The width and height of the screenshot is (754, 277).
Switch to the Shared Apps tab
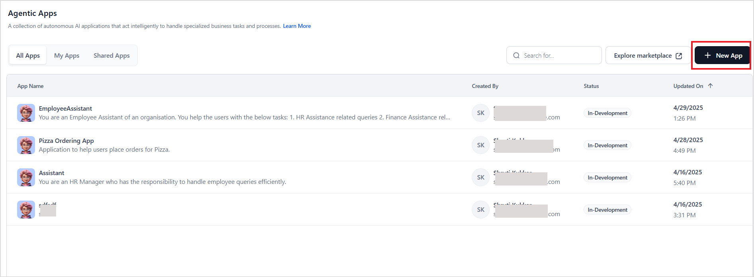click(111, 56)
